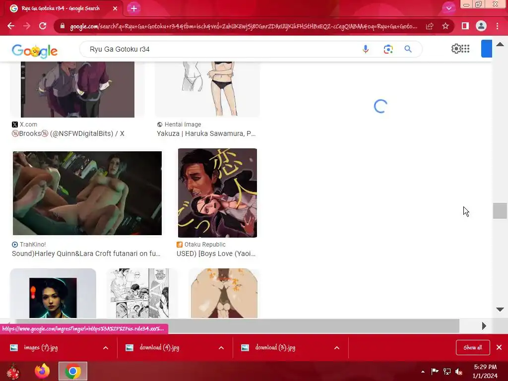Viewport: 508px width, 381px height.
Task: Share this page using the share icon
Action: 430,26
